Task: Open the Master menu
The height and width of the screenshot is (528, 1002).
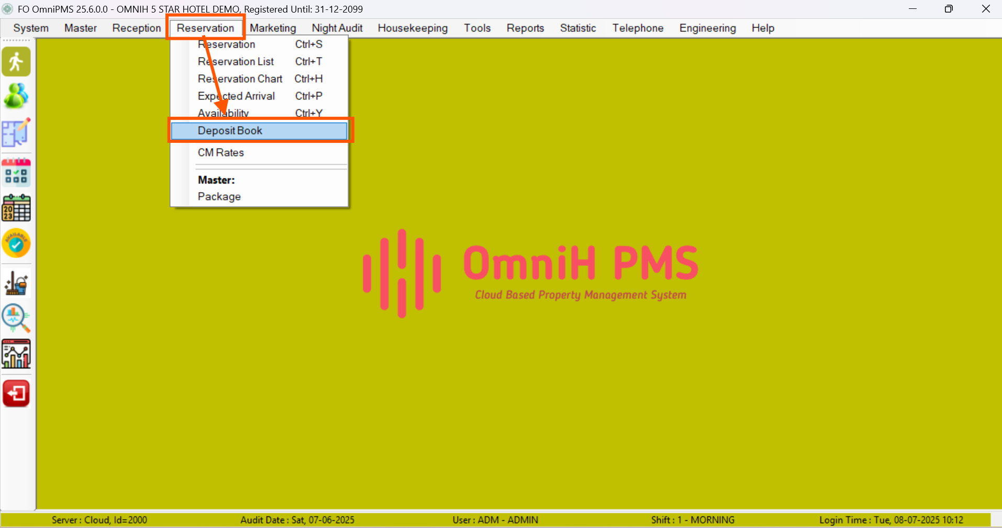Action: tap(81, 28)
